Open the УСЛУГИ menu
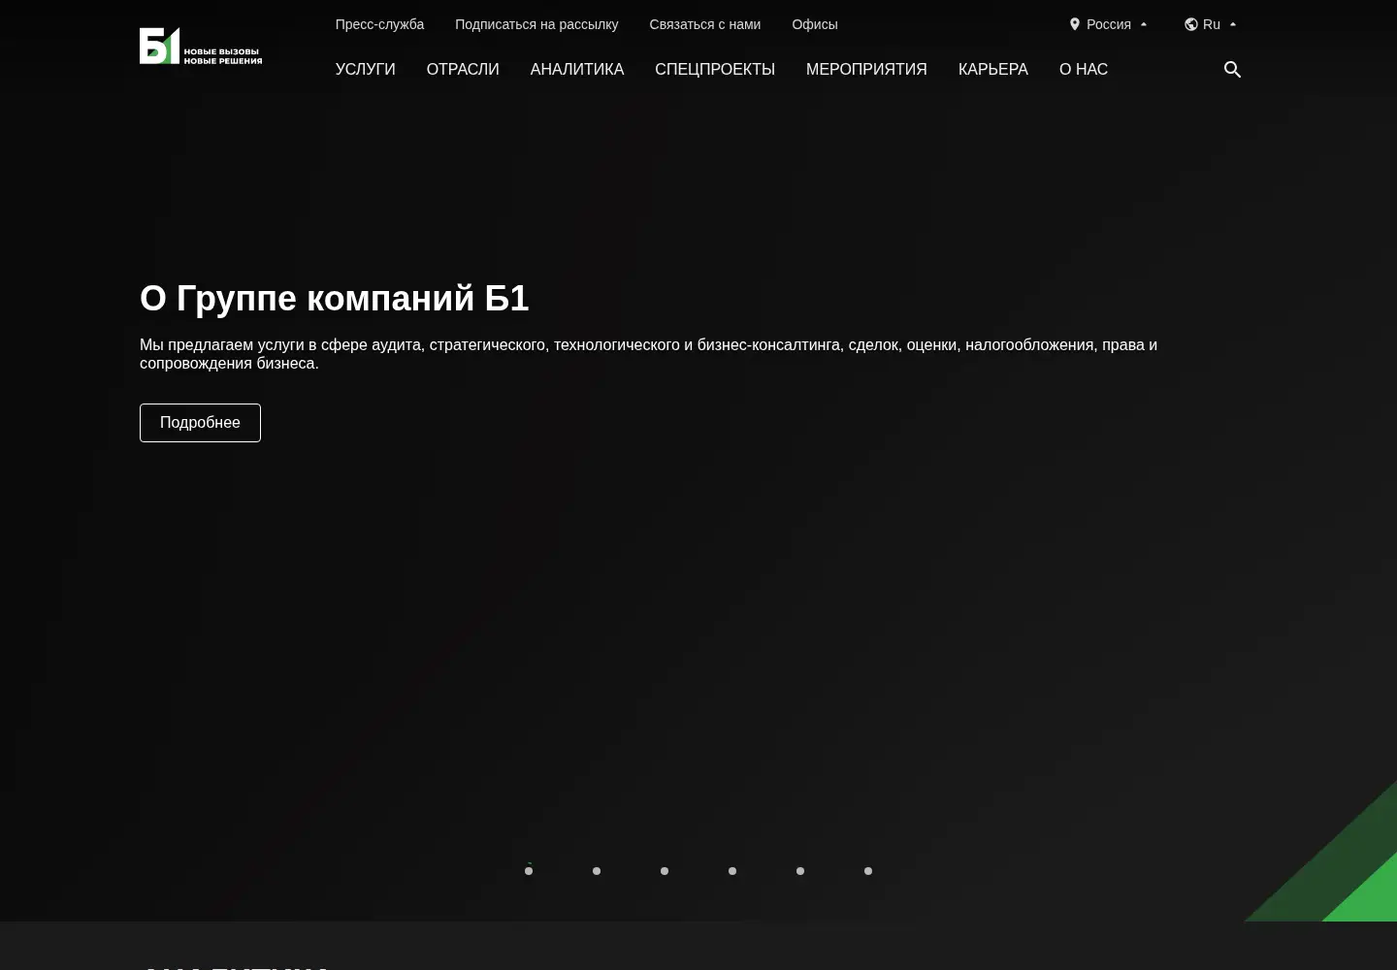The width and height of the screenshot is (1397, 970). tap(366, 70)
